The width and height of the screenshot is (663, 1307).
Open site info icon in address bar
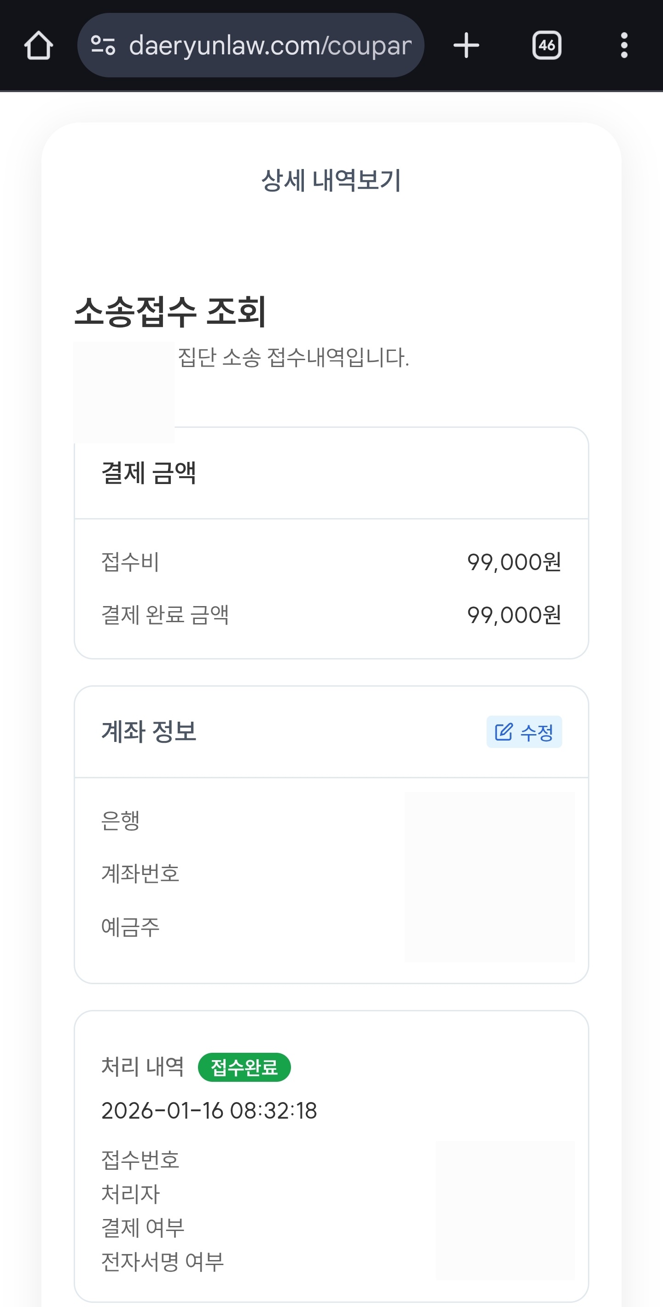[x=103, y=46]
